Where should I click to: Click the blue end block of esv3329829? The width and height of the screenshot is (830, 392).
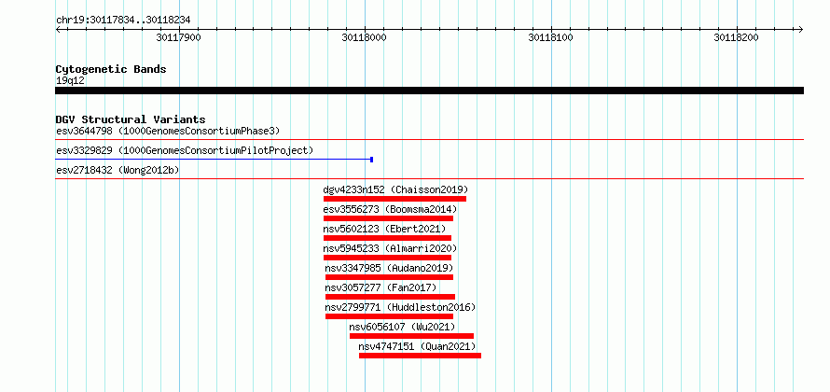point(372,160)
